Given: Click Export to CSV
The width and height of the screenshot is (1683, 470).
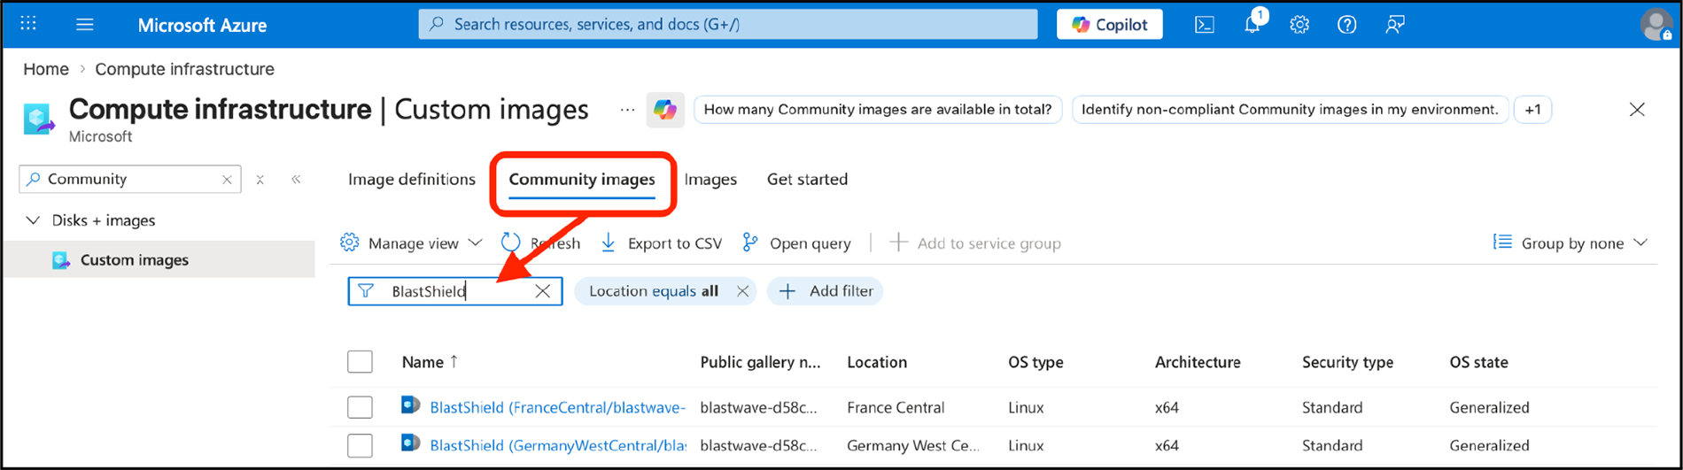Looking at the screenshot, I should click(661, 243).
